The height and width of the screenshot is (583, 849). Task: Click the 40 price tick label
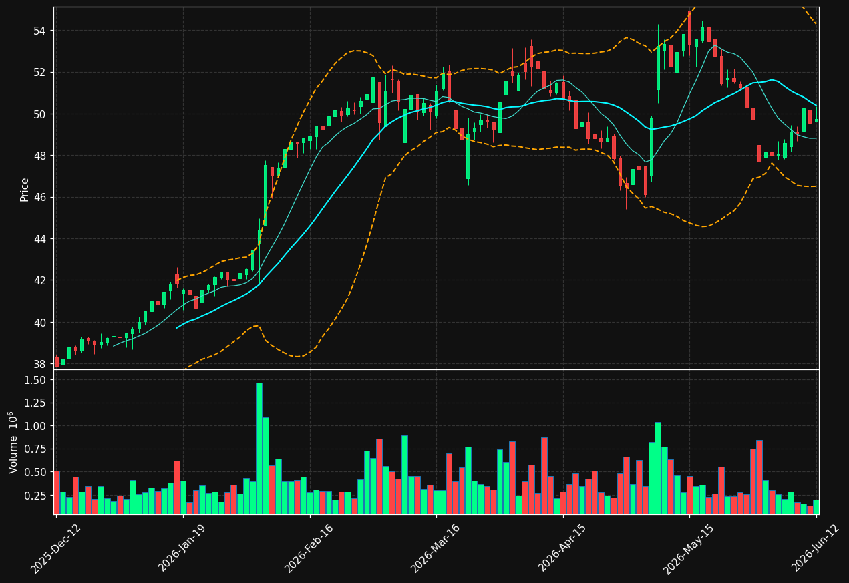(x=39, y=323)
